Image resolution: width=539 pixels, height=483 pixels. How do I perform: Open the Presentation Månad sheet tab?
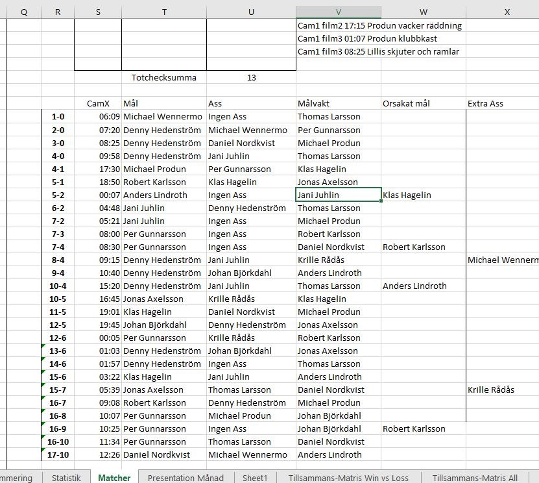[186, 478]
